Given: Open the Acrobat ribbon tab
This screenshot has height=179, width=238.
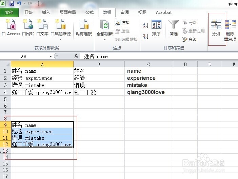Looking at the screenshot, I should 164,13.
